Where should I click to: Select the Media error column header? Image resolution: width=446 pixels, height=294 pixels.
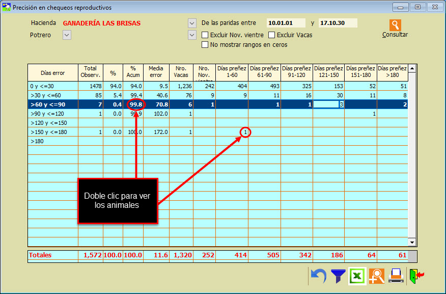point(156,72)
